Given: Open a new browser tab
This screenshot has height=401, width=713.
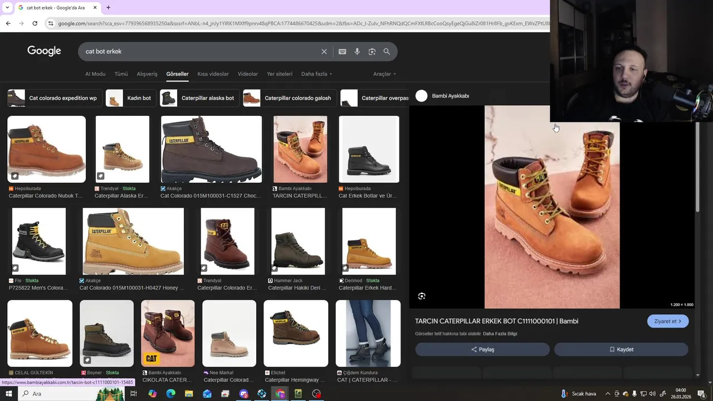Looking at the screenshot, I should 108,7.
